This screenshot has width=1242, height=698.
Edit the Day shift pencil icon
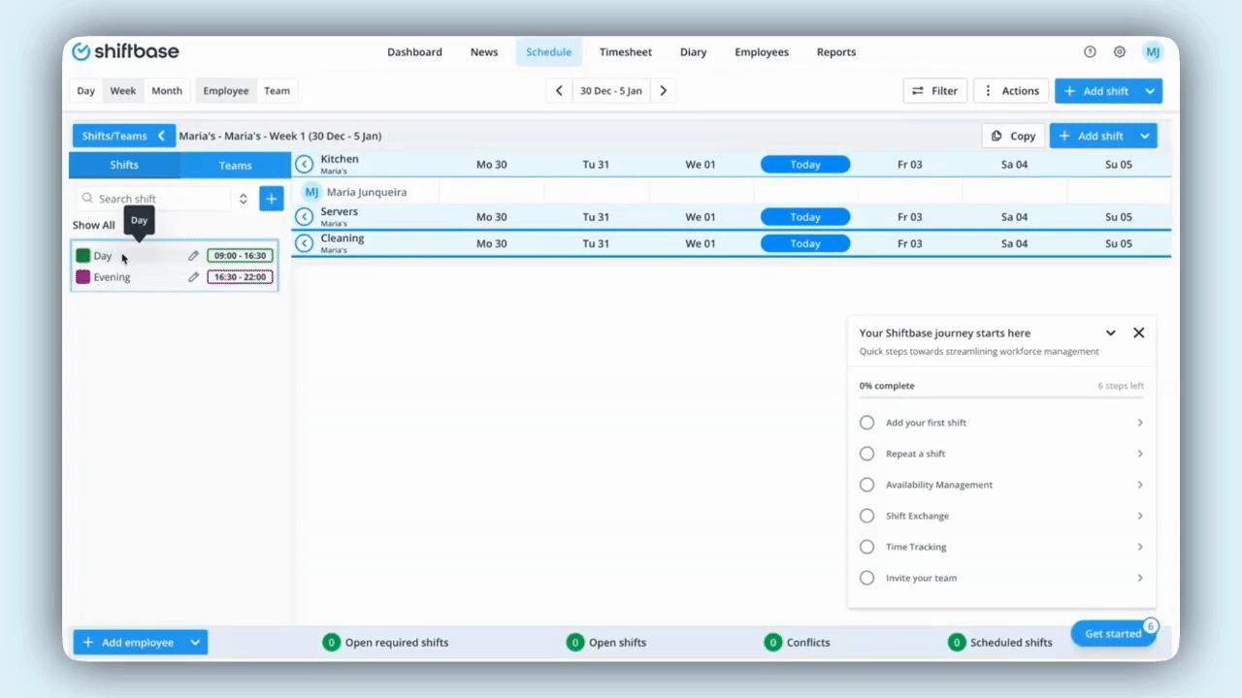pos(193,256)
